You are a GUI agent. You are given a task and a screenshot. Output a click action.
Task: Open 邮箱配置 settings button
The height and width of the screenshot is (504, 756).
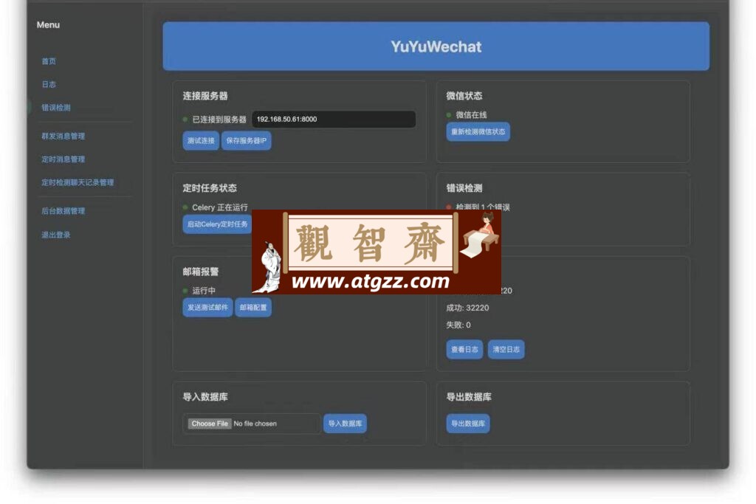click(253, 308)
